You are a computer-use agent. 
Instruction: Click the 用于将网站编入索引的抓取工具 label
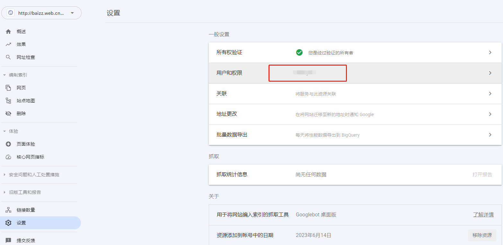(x=252, y=214)
